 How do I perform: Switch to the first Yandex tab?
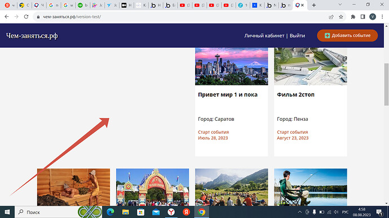click(x=10, y=5)
